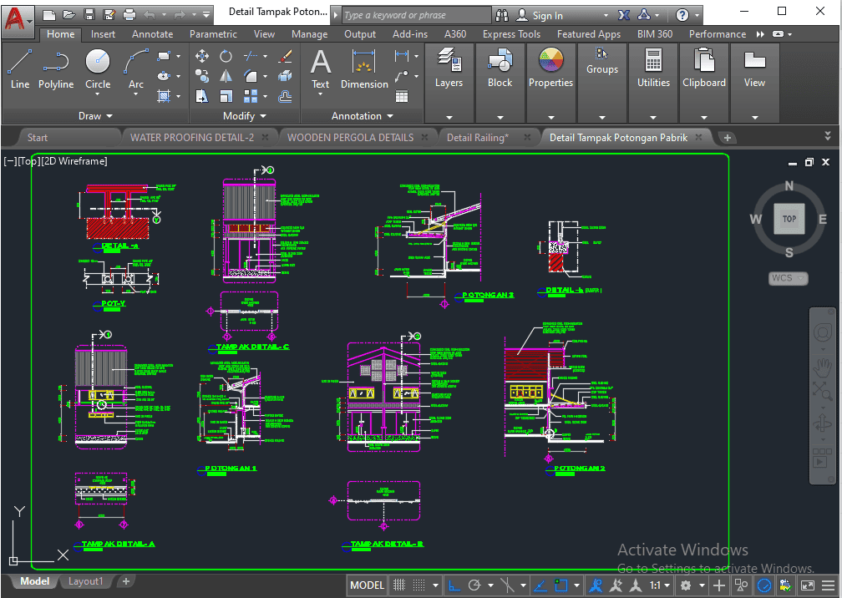Toggle Ortho mode in status bar
The image size is (842, 598).
(454, 585)
